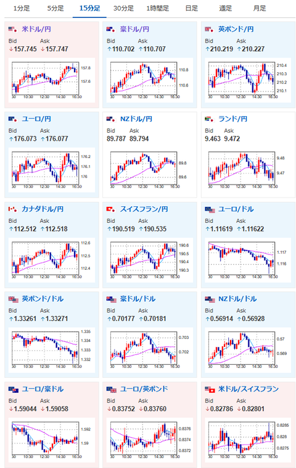Select the 1時間足 timeframe tab

pyautogui.click(x=157, y=9)
